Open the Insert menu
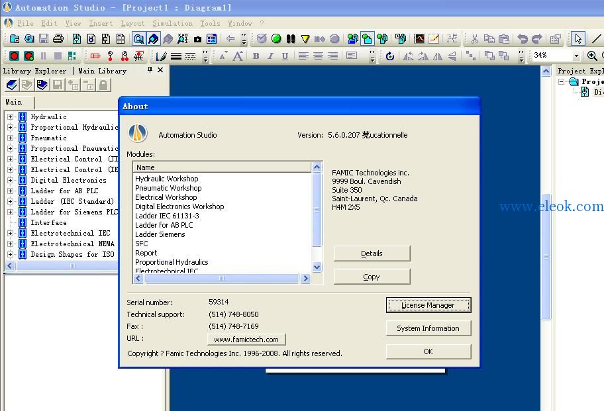Viewport: 604px width, 411px height. tap(101, 23)
